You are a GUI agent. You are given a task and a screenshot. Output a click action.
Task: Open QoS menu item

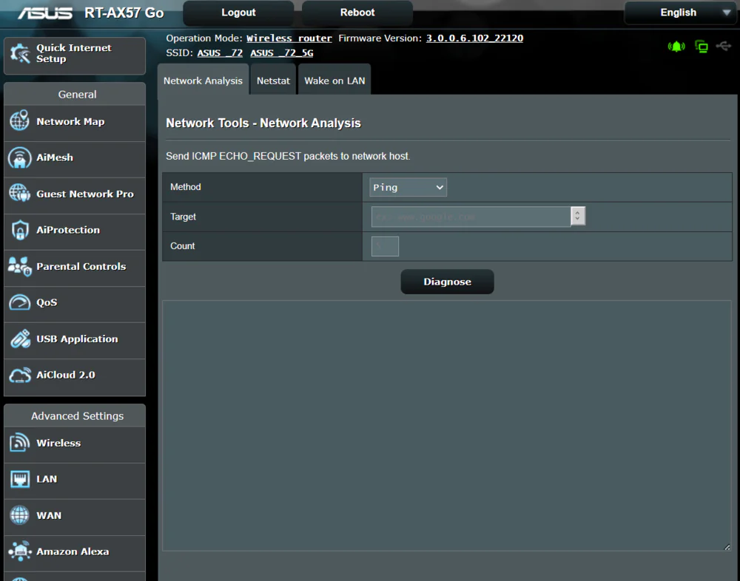[75, 303]
